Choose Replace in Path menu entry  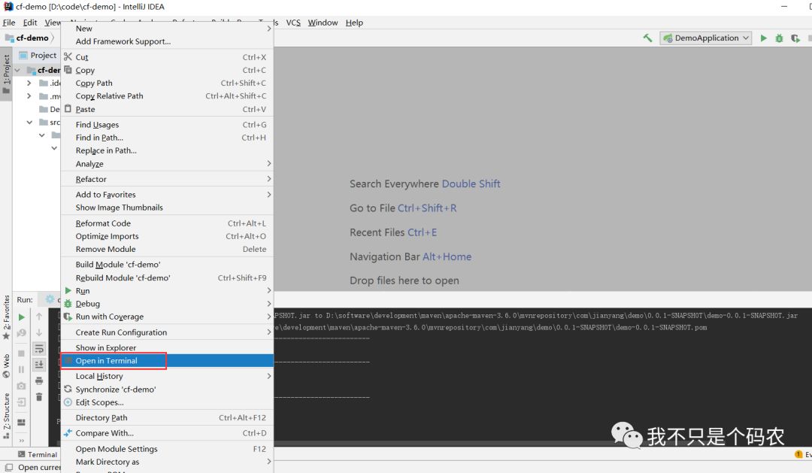click(x=167, y=150)
